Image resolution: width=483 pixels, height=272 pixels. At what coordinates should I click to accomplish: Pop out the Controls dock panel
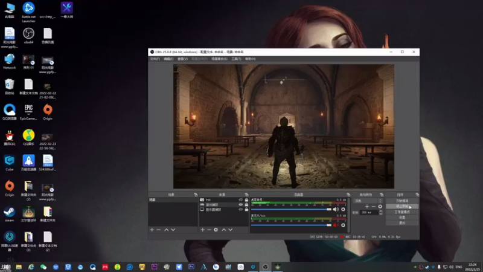pyautogui.click(x=417, y=195)
